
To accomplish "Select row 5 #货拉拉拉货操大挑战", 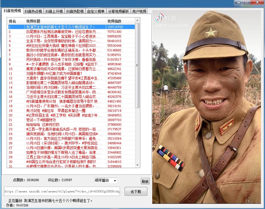I will click(72, 46).
